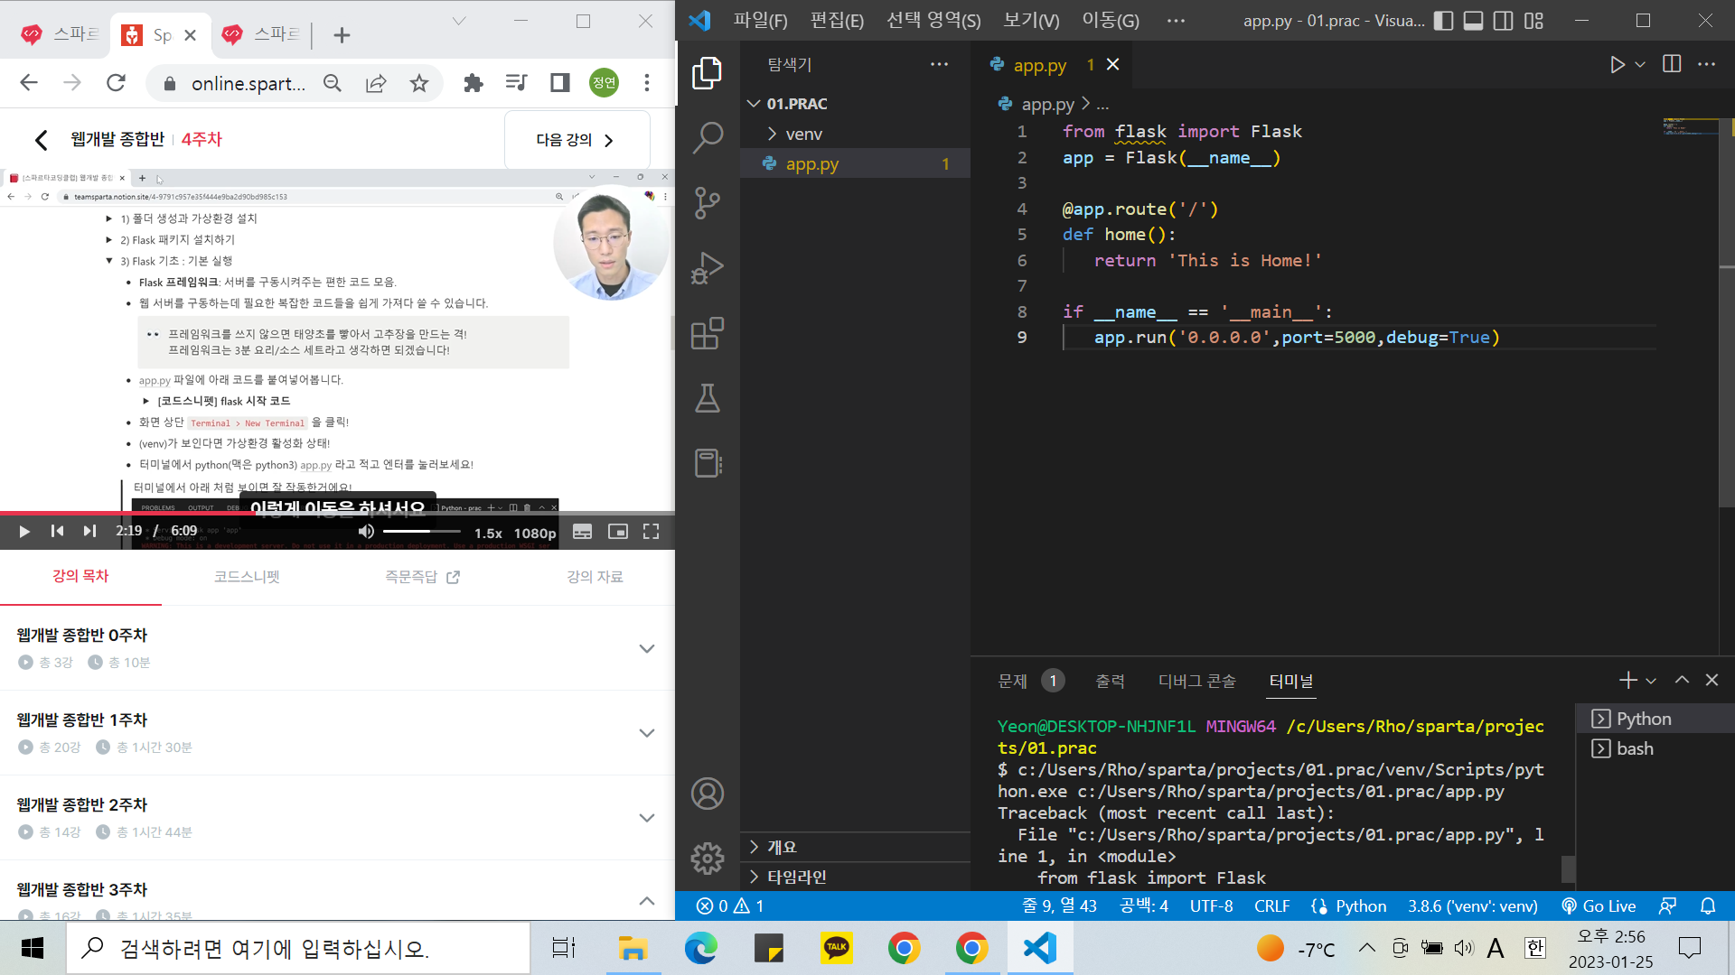The image size is (1735, 975).
Task: Play the lecture video
Action: (24, 532)
